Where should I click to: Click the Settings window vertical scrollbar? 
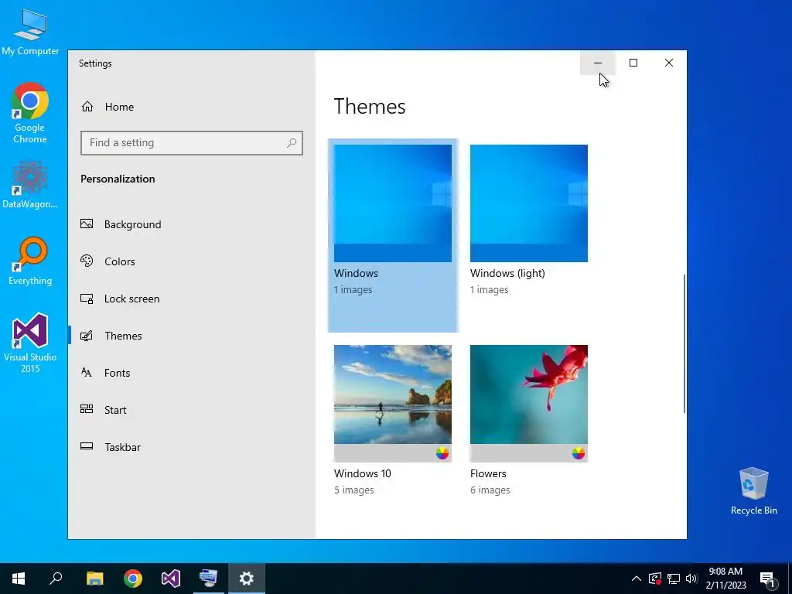point(684,343)
